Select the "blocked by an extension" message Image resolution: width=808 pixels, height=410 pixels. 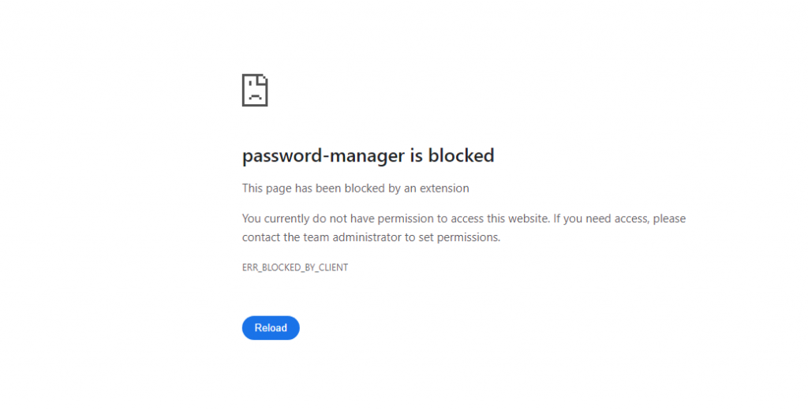403,188
